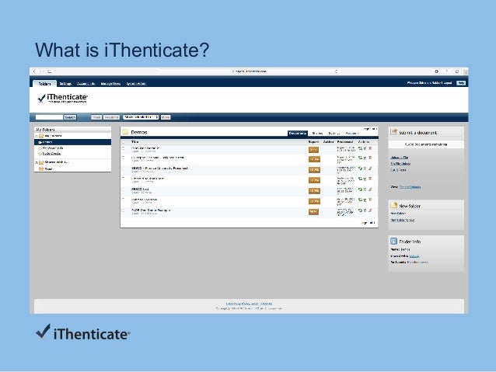
Task: Expand the Shared with node
Action: [37, 162]
